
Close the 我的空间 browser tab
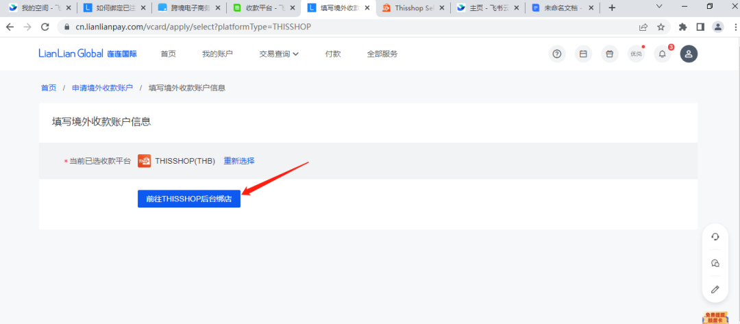click(x=69, y=8)
